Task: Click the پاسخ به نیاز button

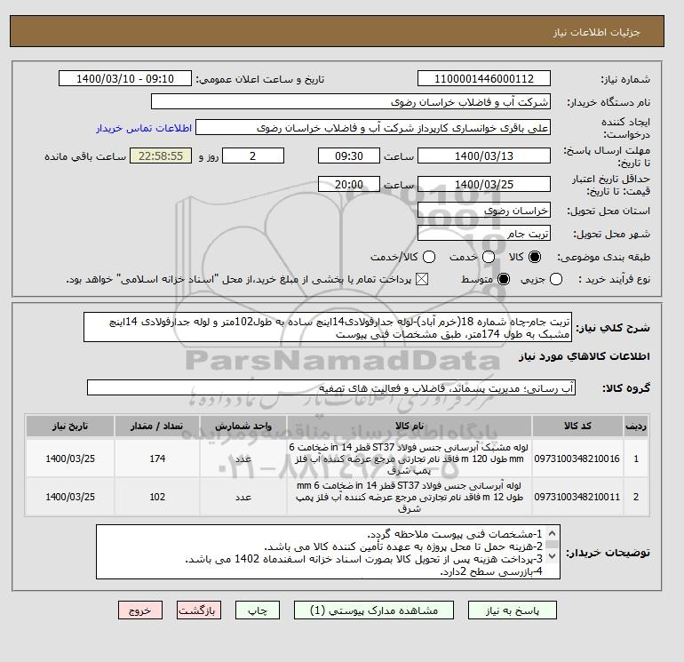Action: coord(513,610)
